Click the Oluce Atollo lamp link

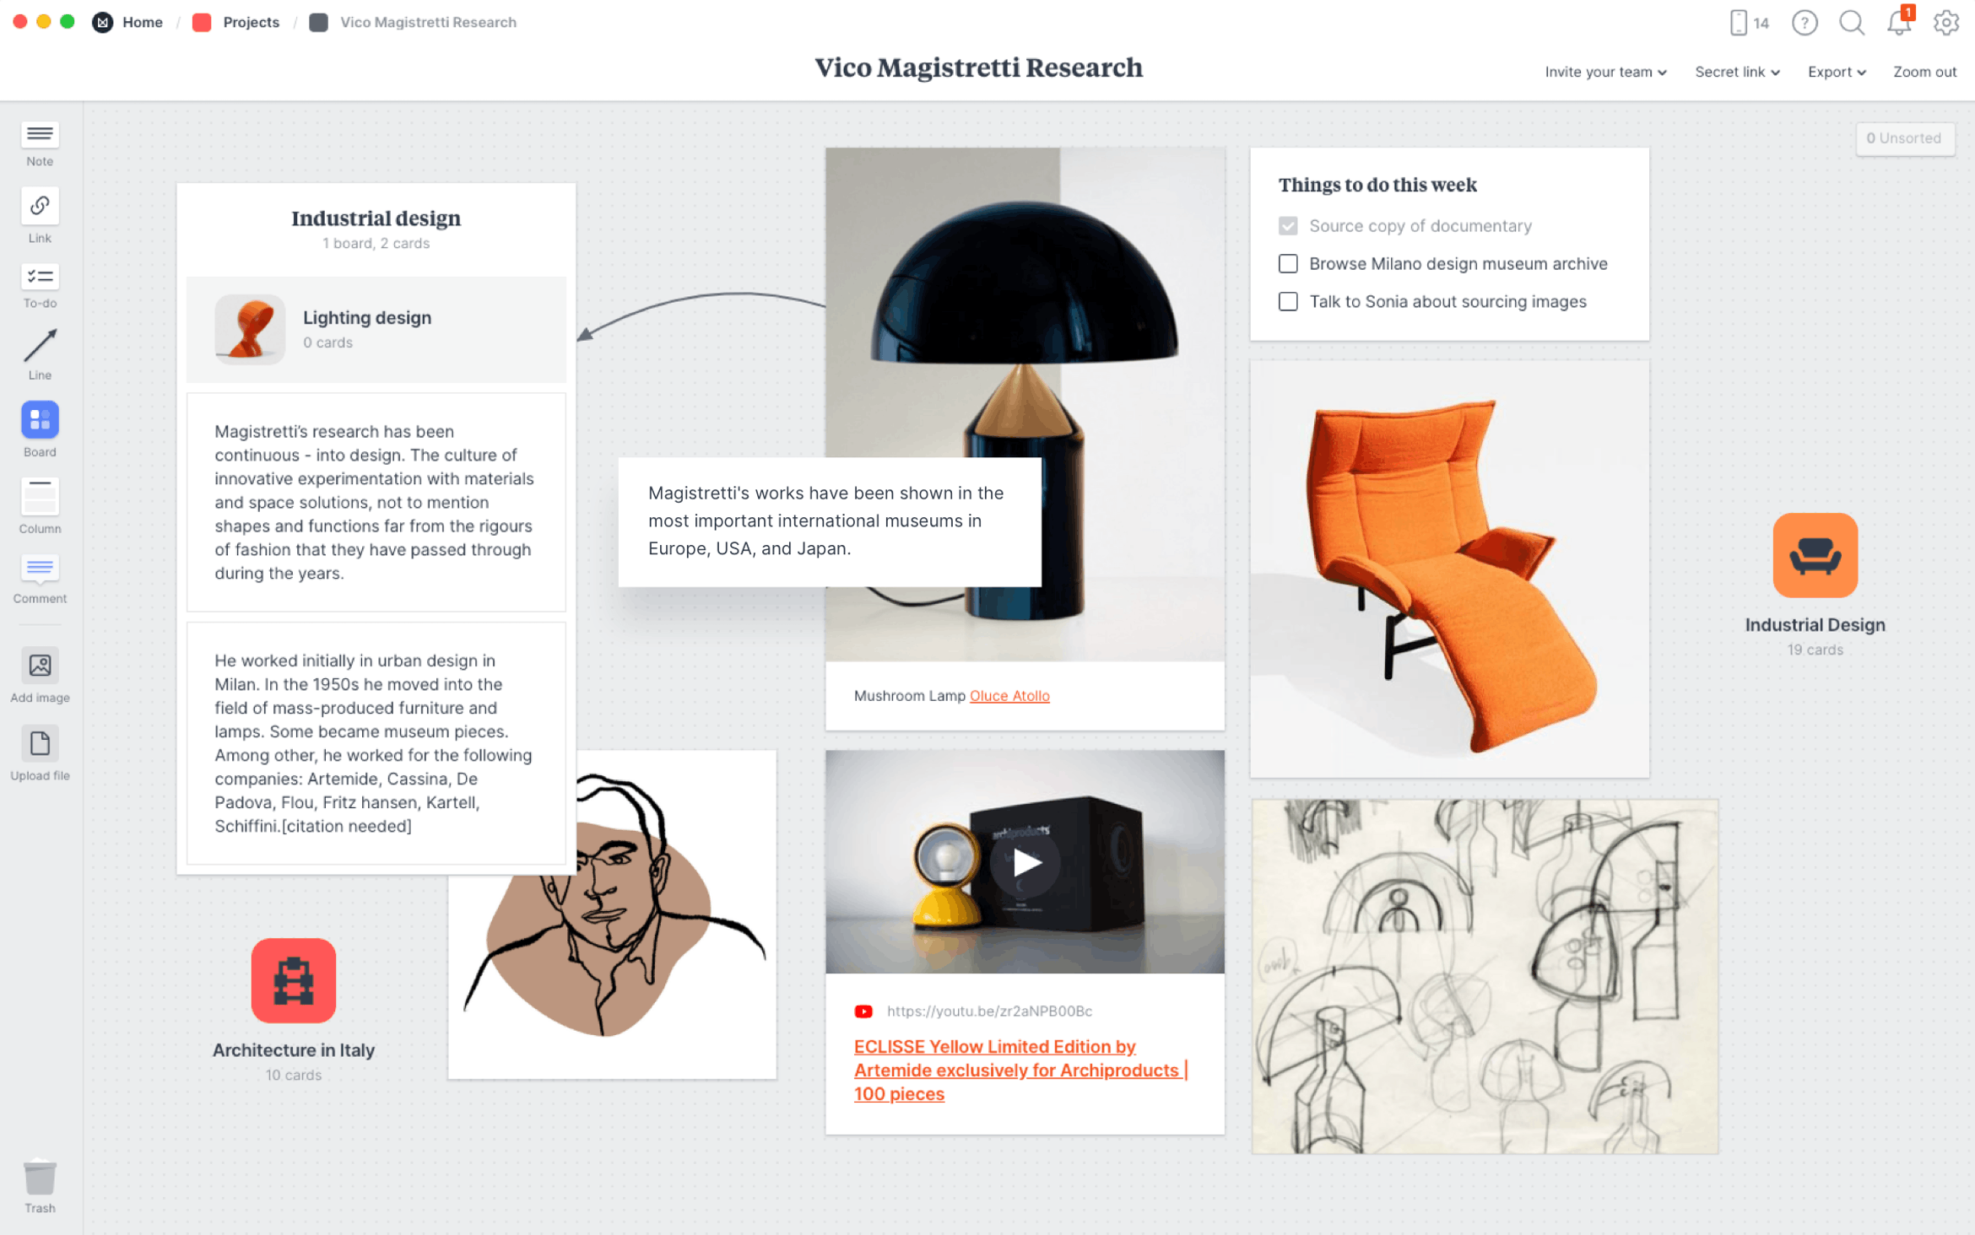1009,696
